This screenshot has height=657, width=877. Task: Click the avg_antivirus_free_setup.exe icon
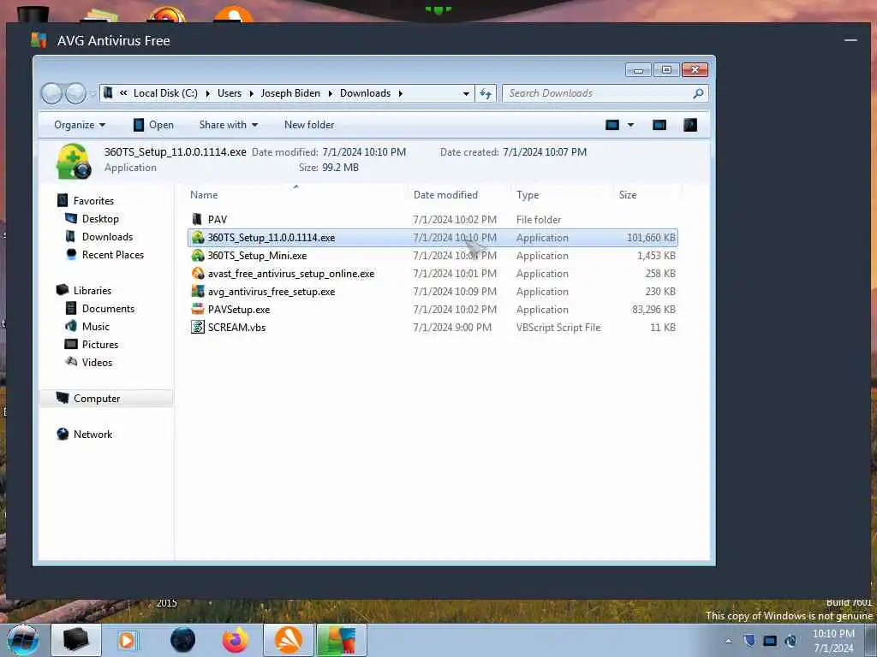198,291
